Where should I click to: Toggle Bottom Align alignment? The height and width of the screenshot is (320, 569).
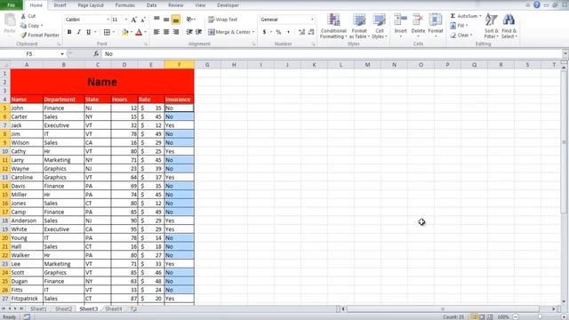(x=176, y=20)
